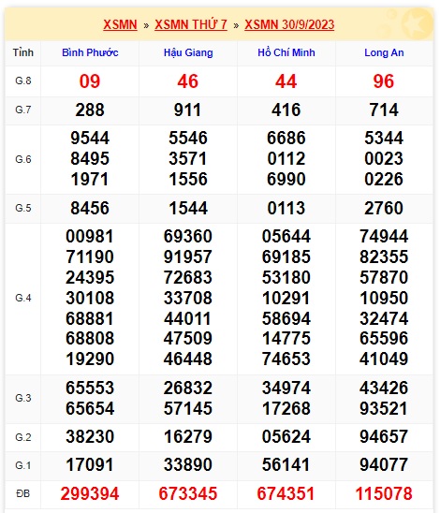Select the Tỉnh header cell
This screenshot has height=513, width=440.
point(22,52)
